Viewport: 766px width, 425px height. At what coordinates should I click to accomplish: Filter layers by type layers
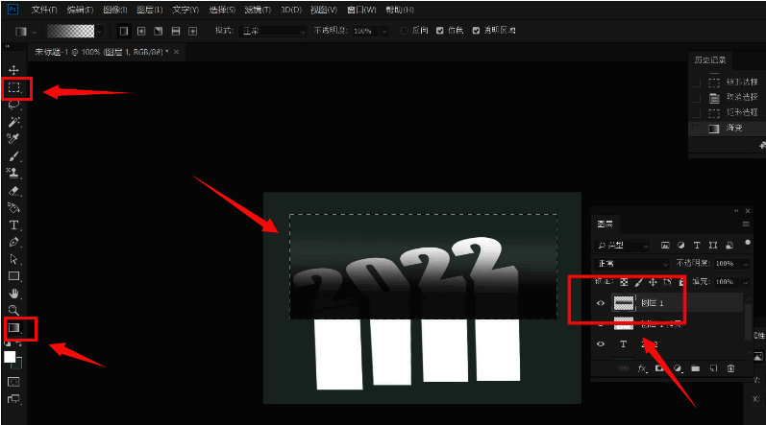(x=697, y=246)
